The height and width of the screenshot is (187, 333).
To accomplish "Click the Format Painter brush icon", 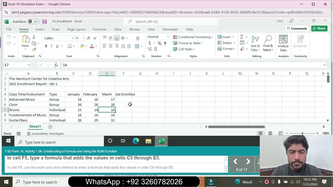I will coord(34,49).
